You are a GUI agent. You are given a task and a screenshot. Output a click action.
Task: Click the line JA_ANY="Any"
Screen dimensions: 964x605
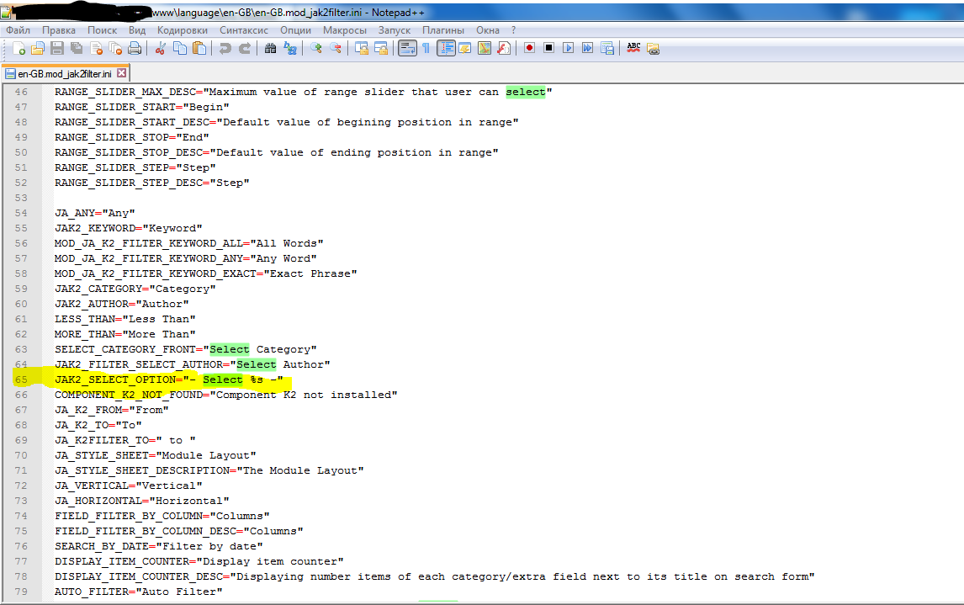coord(95,213)
